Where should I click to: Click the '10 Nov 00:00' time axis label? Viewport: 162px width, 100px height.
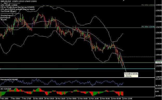point(38,98)
